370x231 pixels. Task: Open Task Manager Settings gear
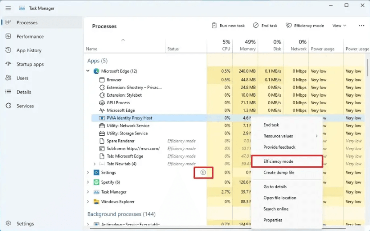pos(8,223)
